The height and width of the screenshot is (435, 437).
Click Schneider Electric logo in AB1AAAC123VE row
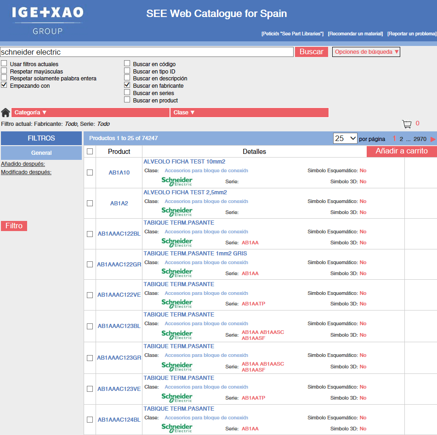click(177, 398)
